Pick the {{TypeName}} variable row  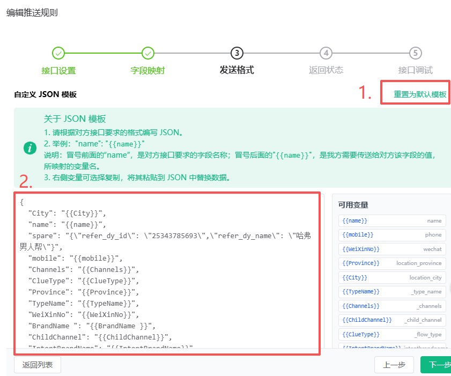coord(392,292)
